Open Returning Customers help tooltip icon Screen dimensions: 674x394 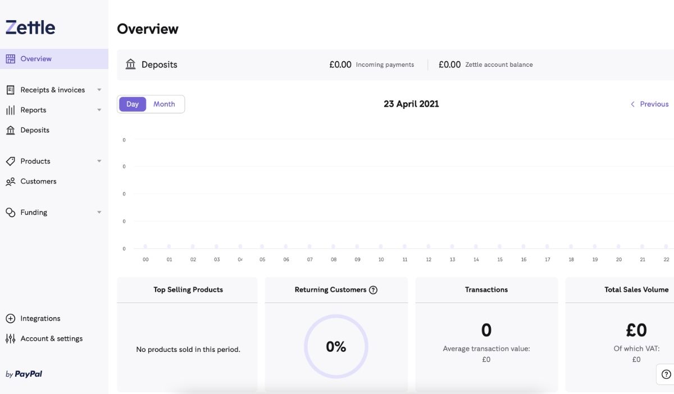374,290
